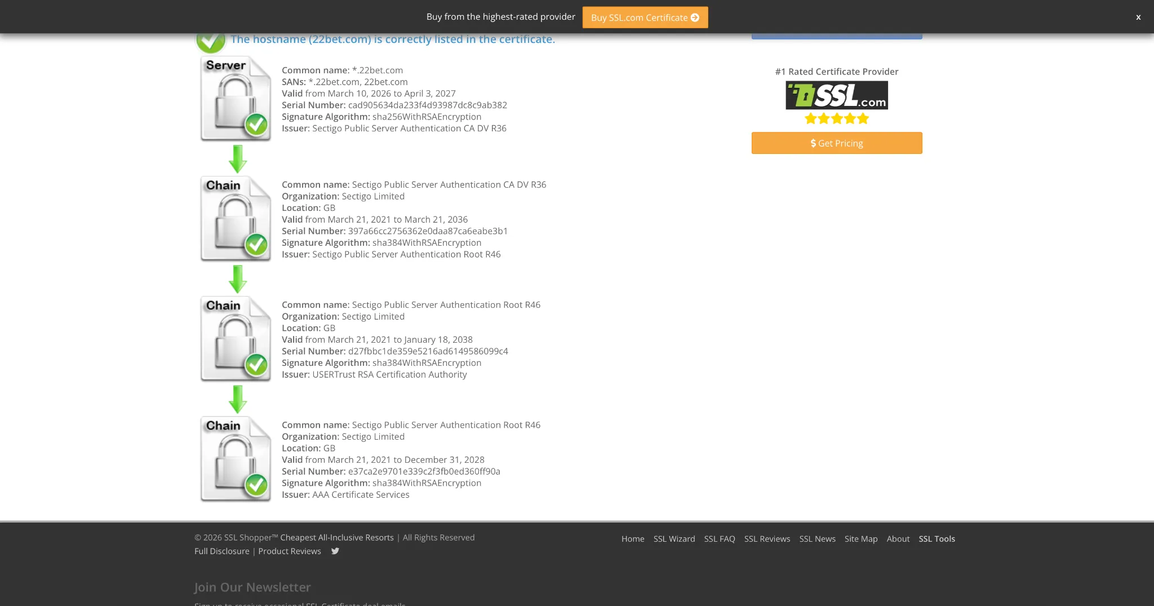Click the Get Pricing button
This screenshot has height=606, width=1154.
tap(837, 143)
